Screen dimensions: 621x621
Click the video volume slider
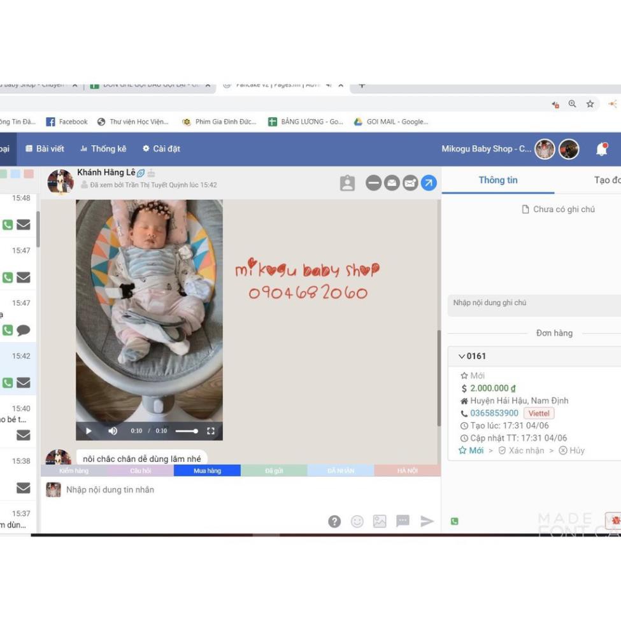click(x=187, y=431)
